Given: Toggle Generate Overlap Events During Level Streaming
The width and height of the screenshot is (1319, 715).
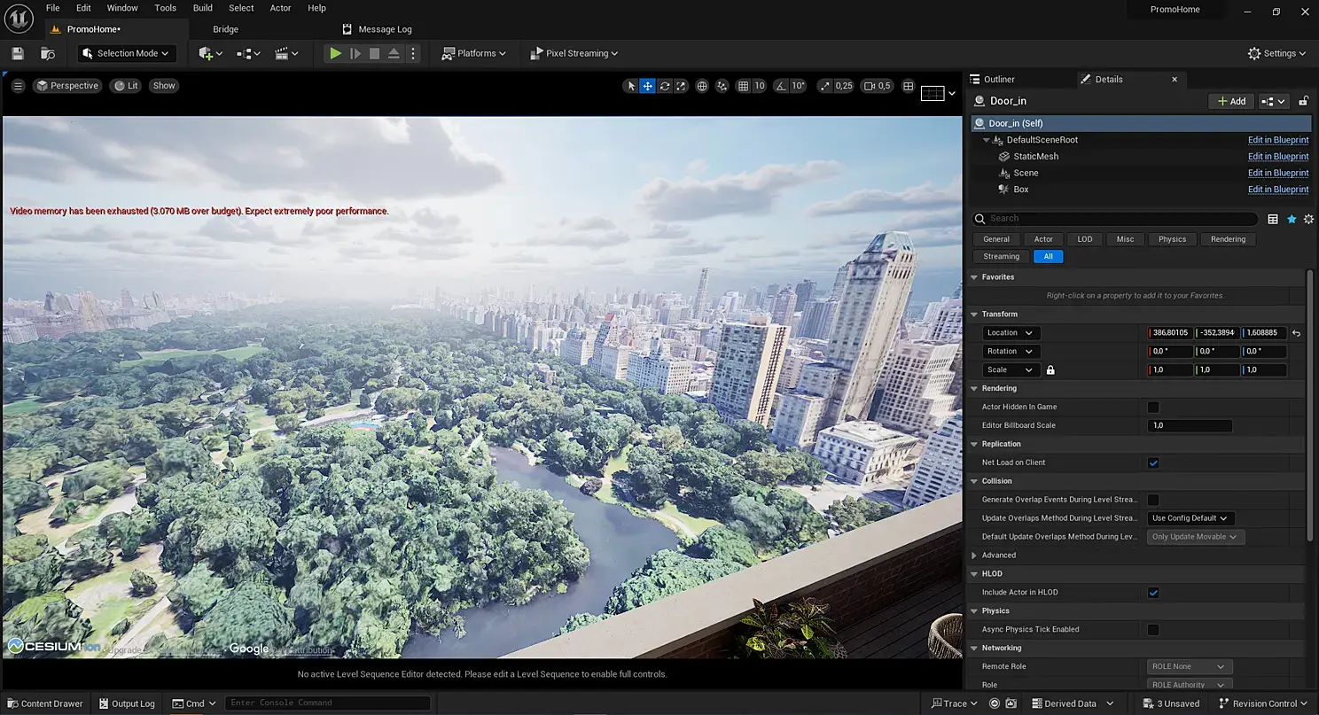Looking at the screenshot, I should 1153,500.
